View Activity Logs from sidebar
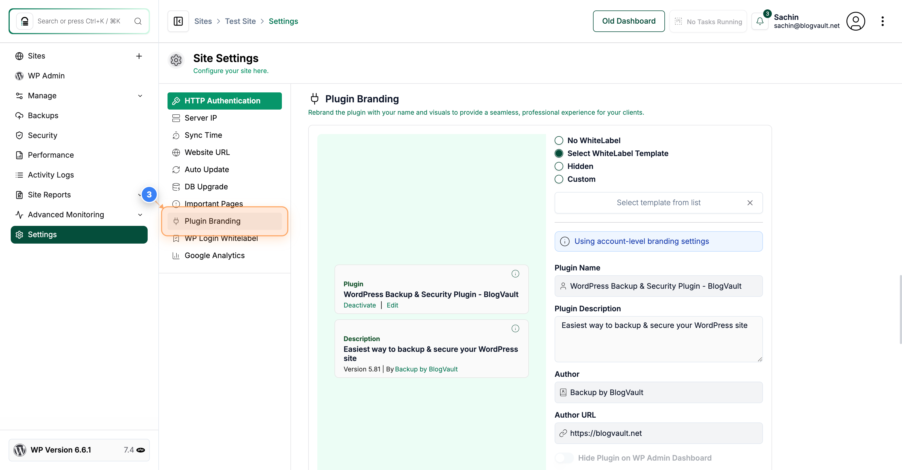Screen dimensions: 902x470 51,175
